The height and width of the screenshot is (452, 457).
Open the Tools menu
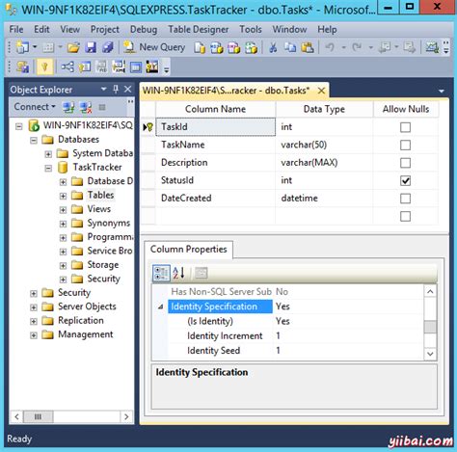251,29
